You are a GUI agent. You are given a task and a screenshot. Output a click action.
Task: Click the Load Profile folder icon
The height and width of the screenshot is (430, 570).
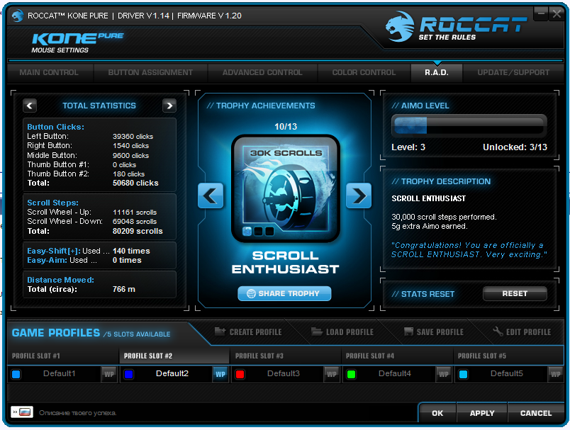pyautogui.click(x=317, y=332)
